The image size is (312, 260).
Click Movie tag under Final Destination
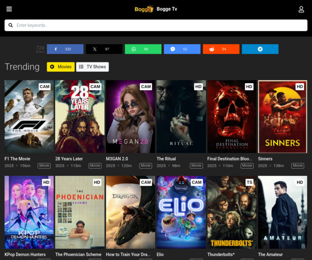click(247, 165)
